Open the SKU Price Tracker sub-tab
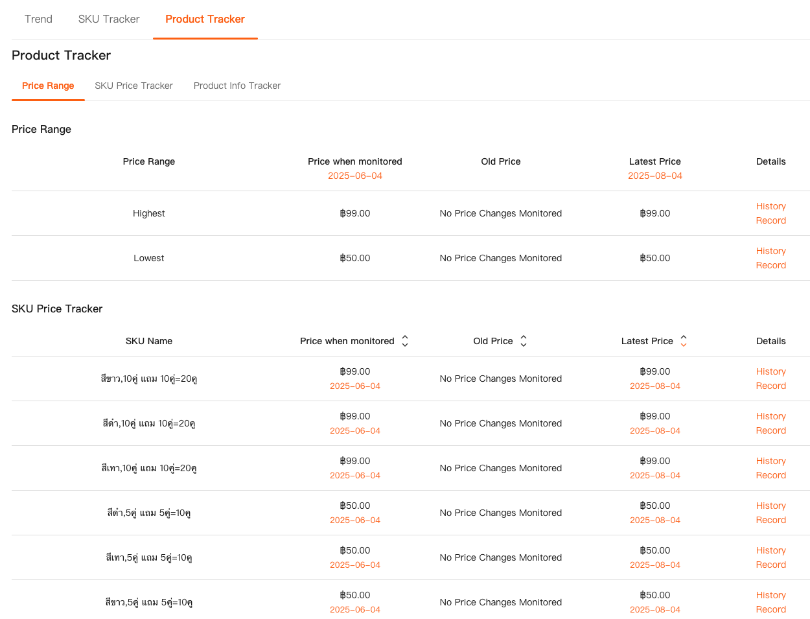 coord(133,86)
